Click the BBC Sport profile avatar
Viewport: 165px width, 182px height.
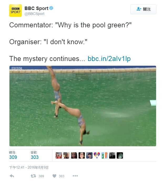[x=16, y=11]
